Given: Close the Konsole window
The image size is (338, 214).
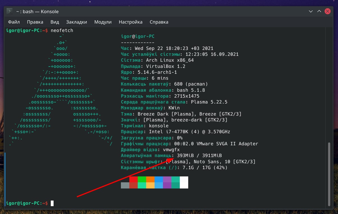Looking at the screenshot, I should (328, 11).
